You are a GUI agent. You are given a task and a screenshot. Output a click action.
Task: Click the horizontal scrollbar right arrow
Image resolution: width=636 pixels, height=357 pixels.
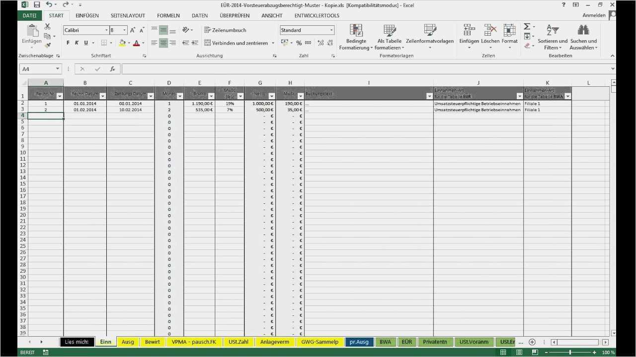tap(605, 342)
